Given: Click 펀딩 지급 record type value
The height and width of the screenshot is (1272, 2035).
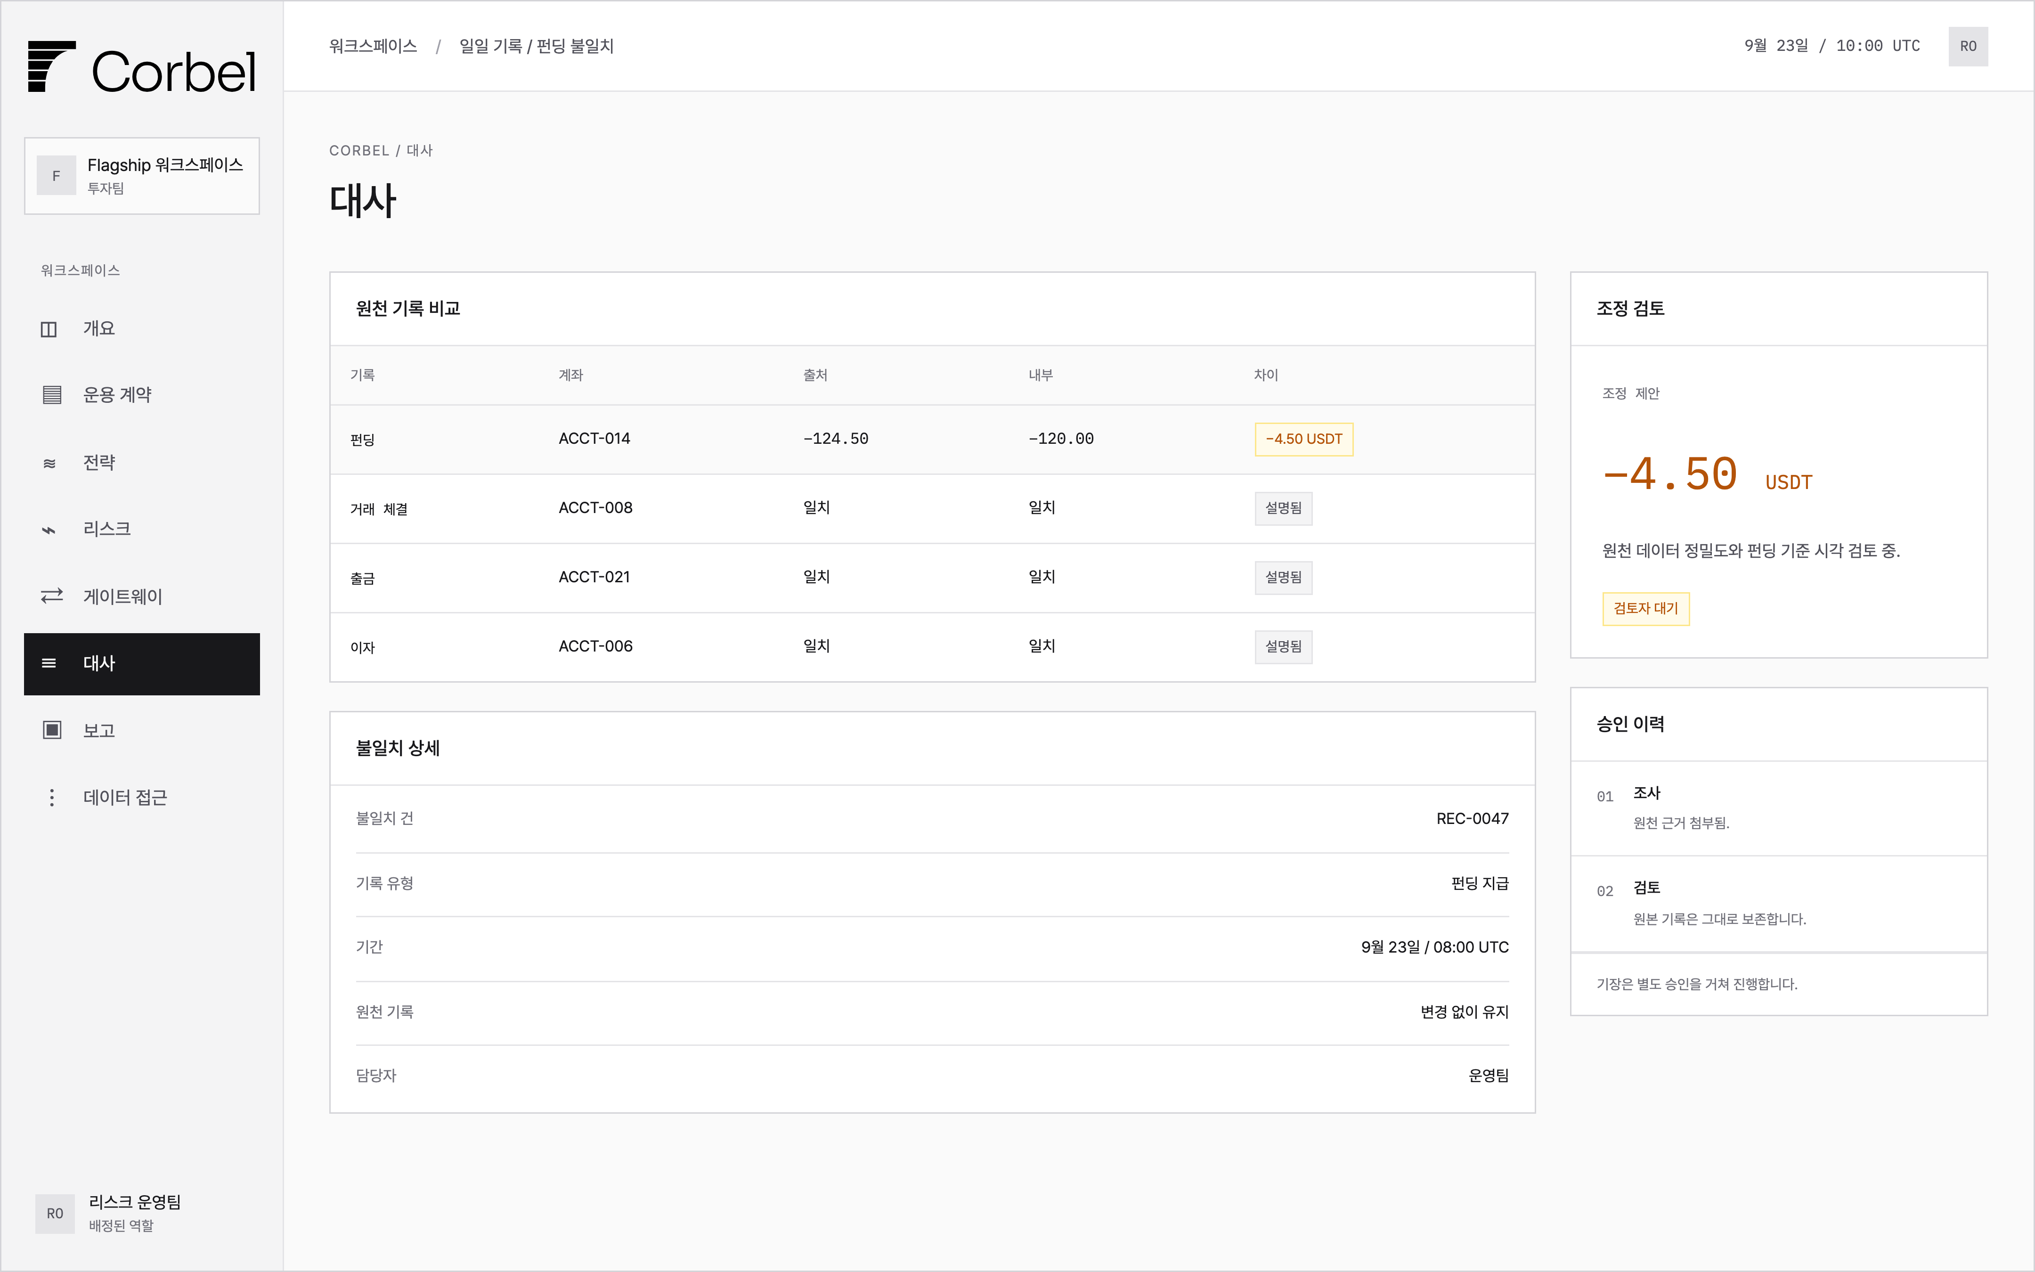Looking at the screenshot, I should coord(1480,883).
